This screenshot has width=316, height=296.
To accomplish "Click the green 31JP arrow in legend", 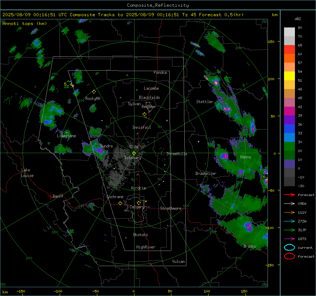I will click(x=289, y=230).
